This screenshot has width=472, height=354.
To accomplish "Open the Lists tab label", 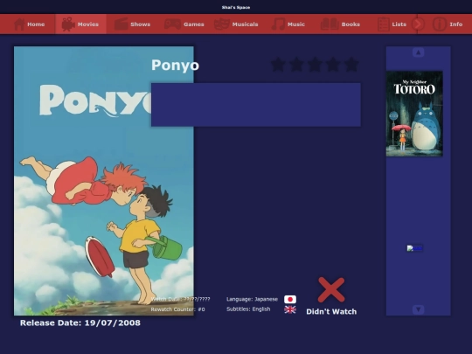I will pyautogui.click(x=399, y=24).
